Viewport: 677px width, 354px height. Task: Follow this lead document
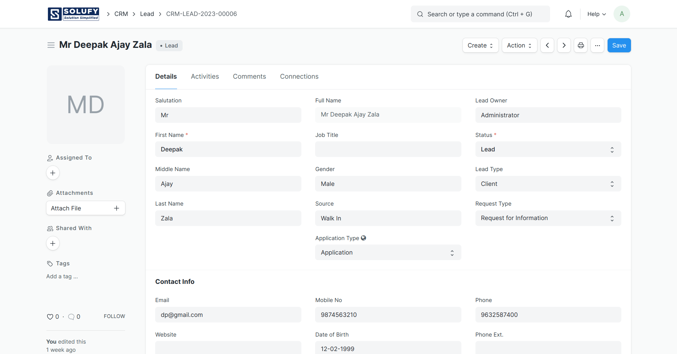[114, 317]
